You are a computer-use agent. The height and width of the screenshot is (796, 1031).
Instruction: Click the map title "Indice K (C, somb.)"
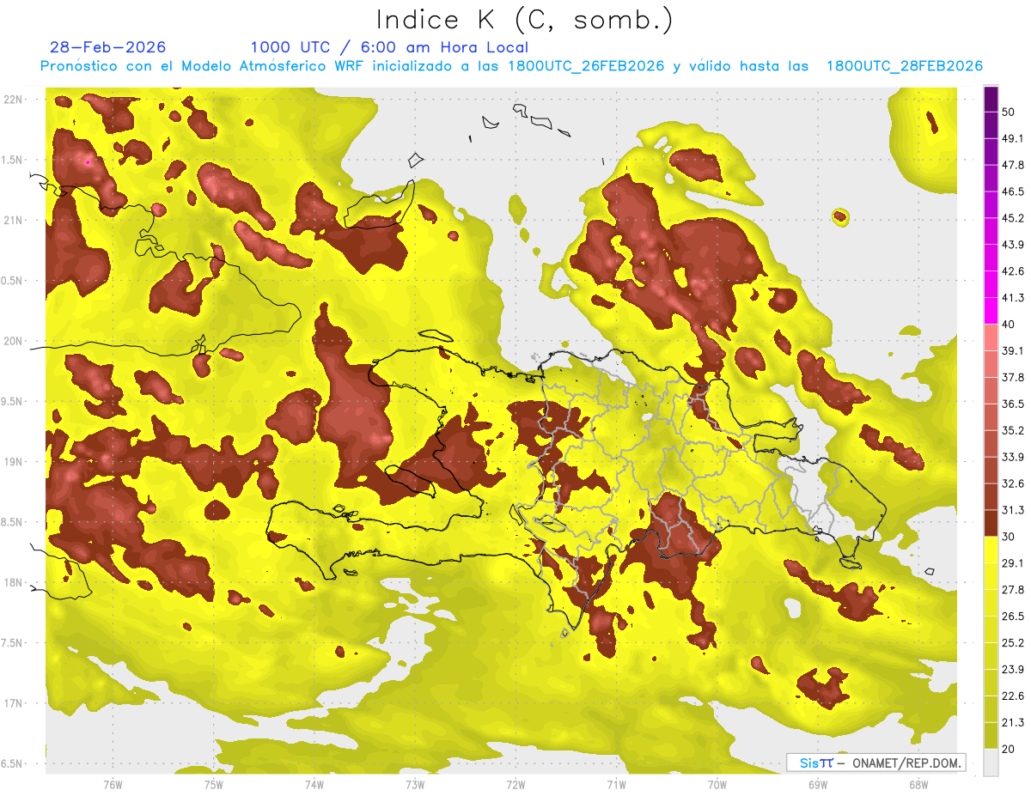coord(525,19)
